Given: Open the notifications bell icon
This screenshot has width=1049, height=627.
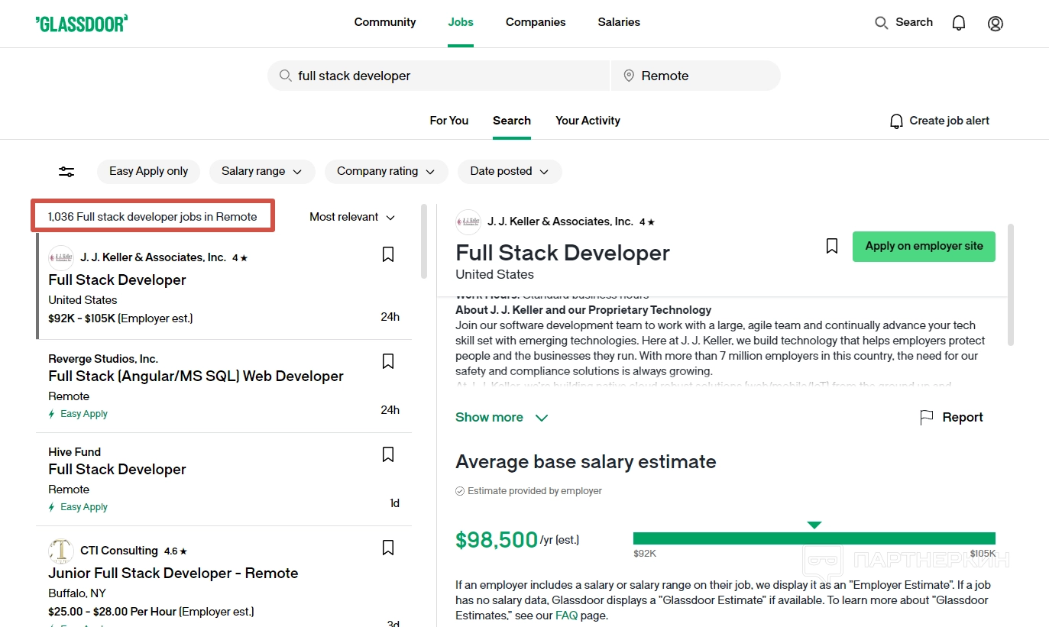Looking at the screenshot, I should tap(959, 23).
